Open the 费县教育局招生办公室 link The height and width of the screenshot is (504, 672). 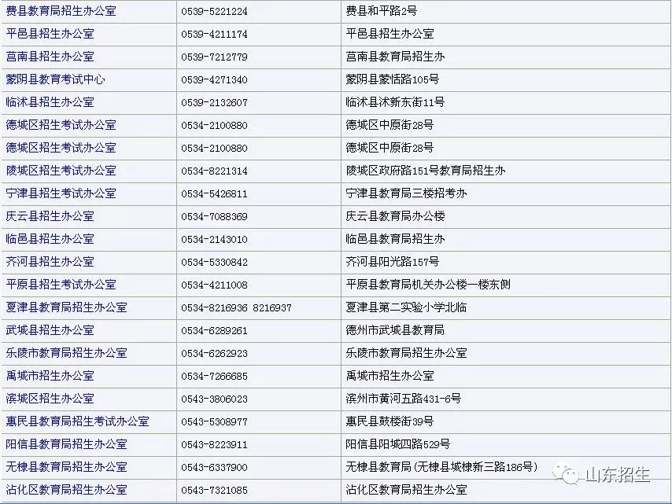pyautogui.click(x=61, y=11)
